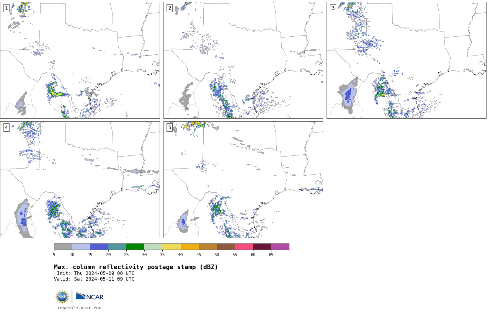The image size is (490, 312).
Task: Select the tan 45-50 dBZ swatch
Action: (207, 247)
